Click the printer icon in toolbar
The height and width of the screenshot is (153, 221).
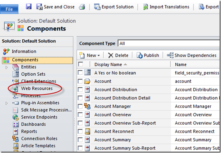click(82, 7)
